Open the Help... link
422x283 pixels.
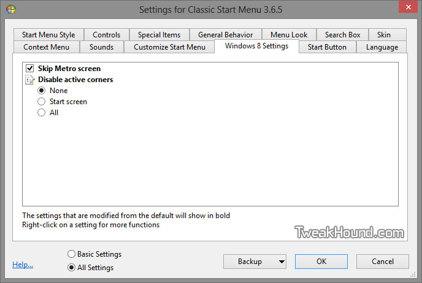point(23,265)
